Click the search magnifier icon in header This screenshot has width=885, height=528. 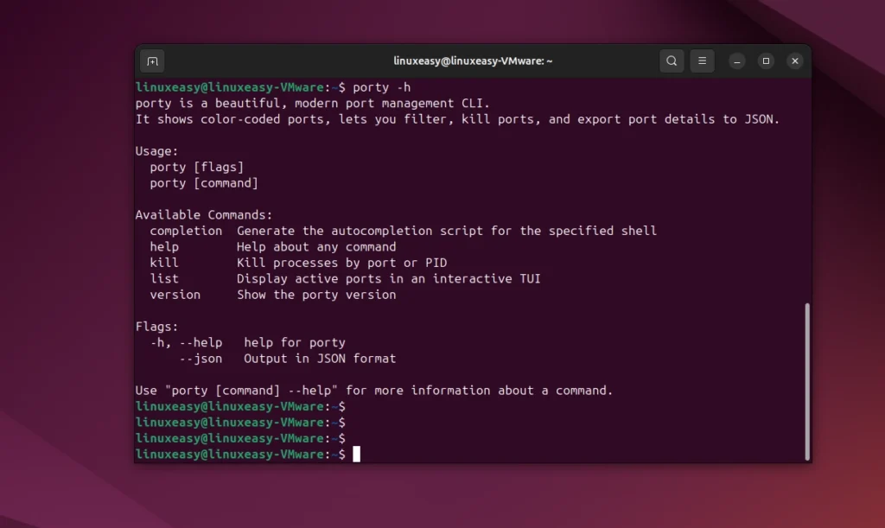click(672, 61)
